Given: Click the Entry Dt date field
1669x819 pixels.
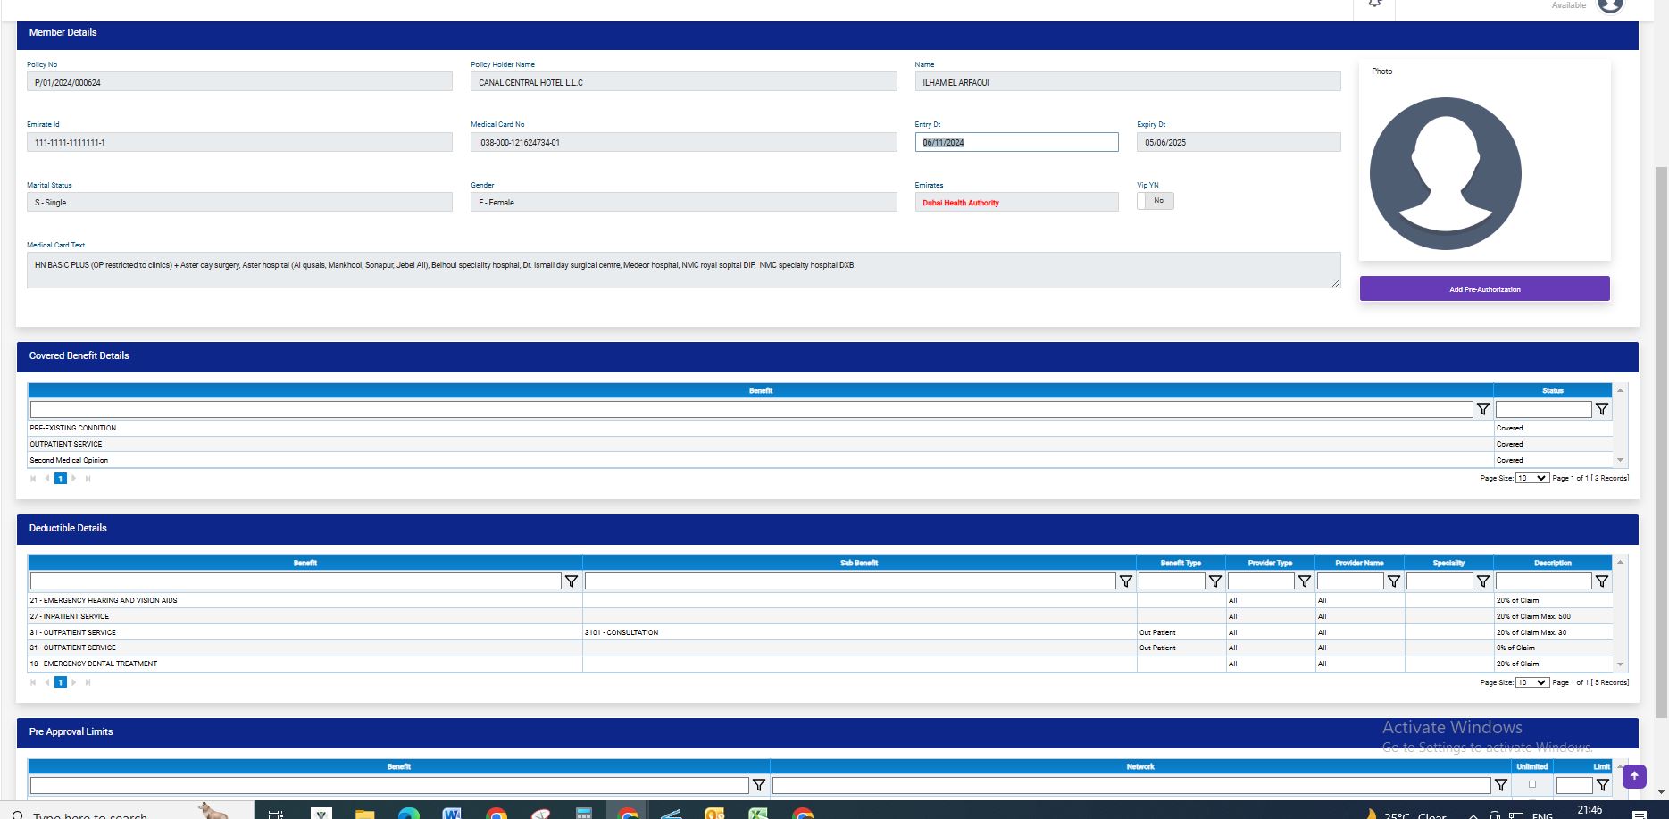Looking at the screenshot, I should point(1016,143).
